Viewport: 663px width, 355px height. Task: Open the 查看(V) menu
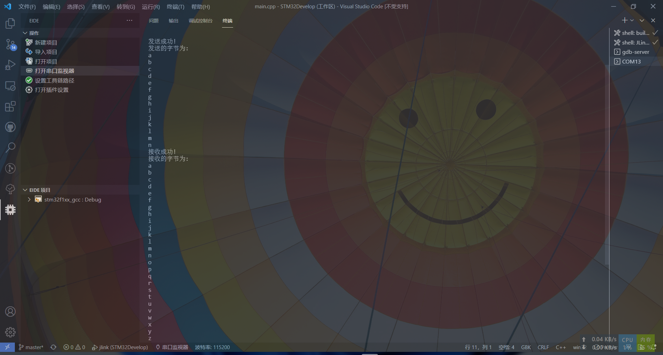pos(100,7)
